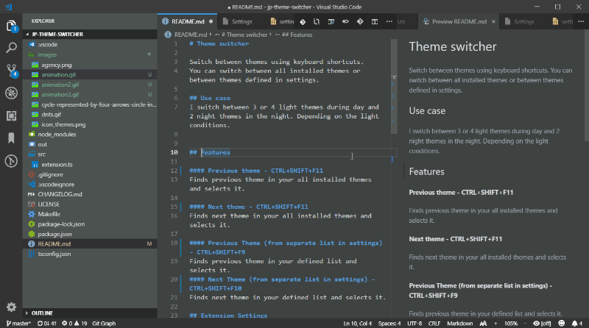Open CHANGELOG.md in explorer
Image resolution: width=589 pixels, height=328 pixels.
90,194
